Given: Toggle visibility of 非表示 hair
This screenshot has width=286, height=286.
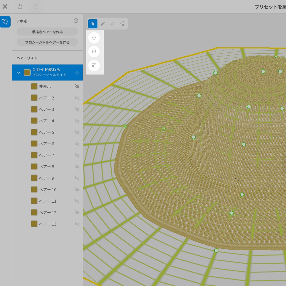Looking at the screenshot, I should pos(77,86).
